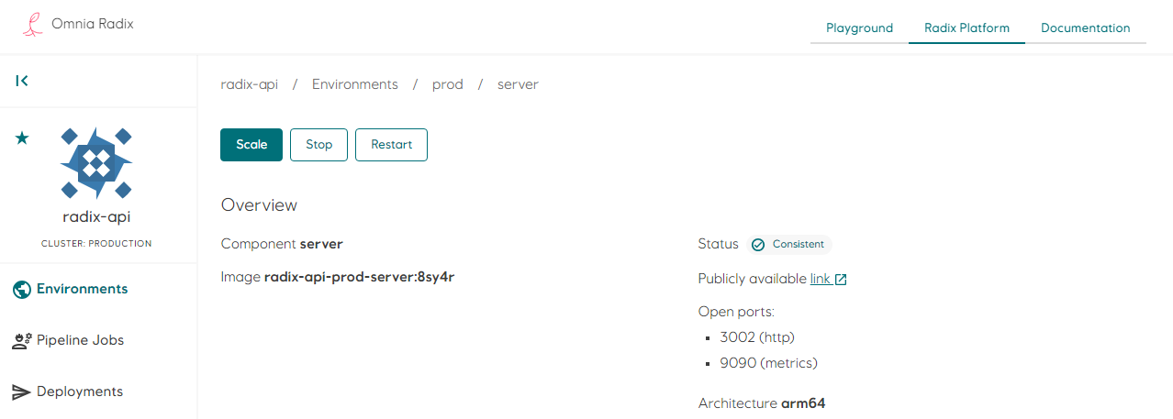The image size is (1173, 419).
Task: Open the Documentation tab
Action: click(x=1085, y=28)
